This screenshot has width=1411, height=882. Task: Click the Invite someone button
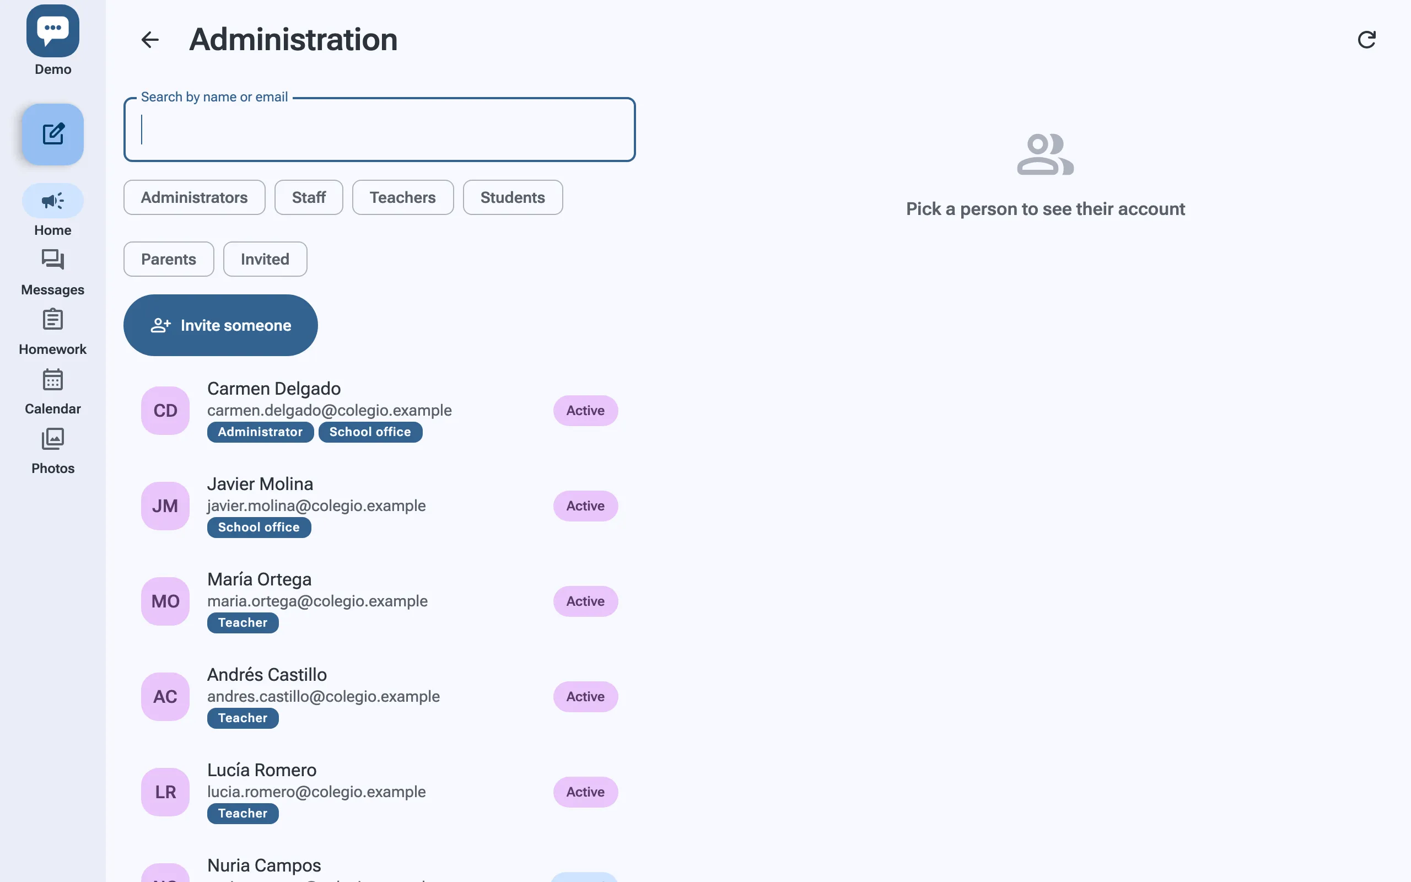click(220, 325)
